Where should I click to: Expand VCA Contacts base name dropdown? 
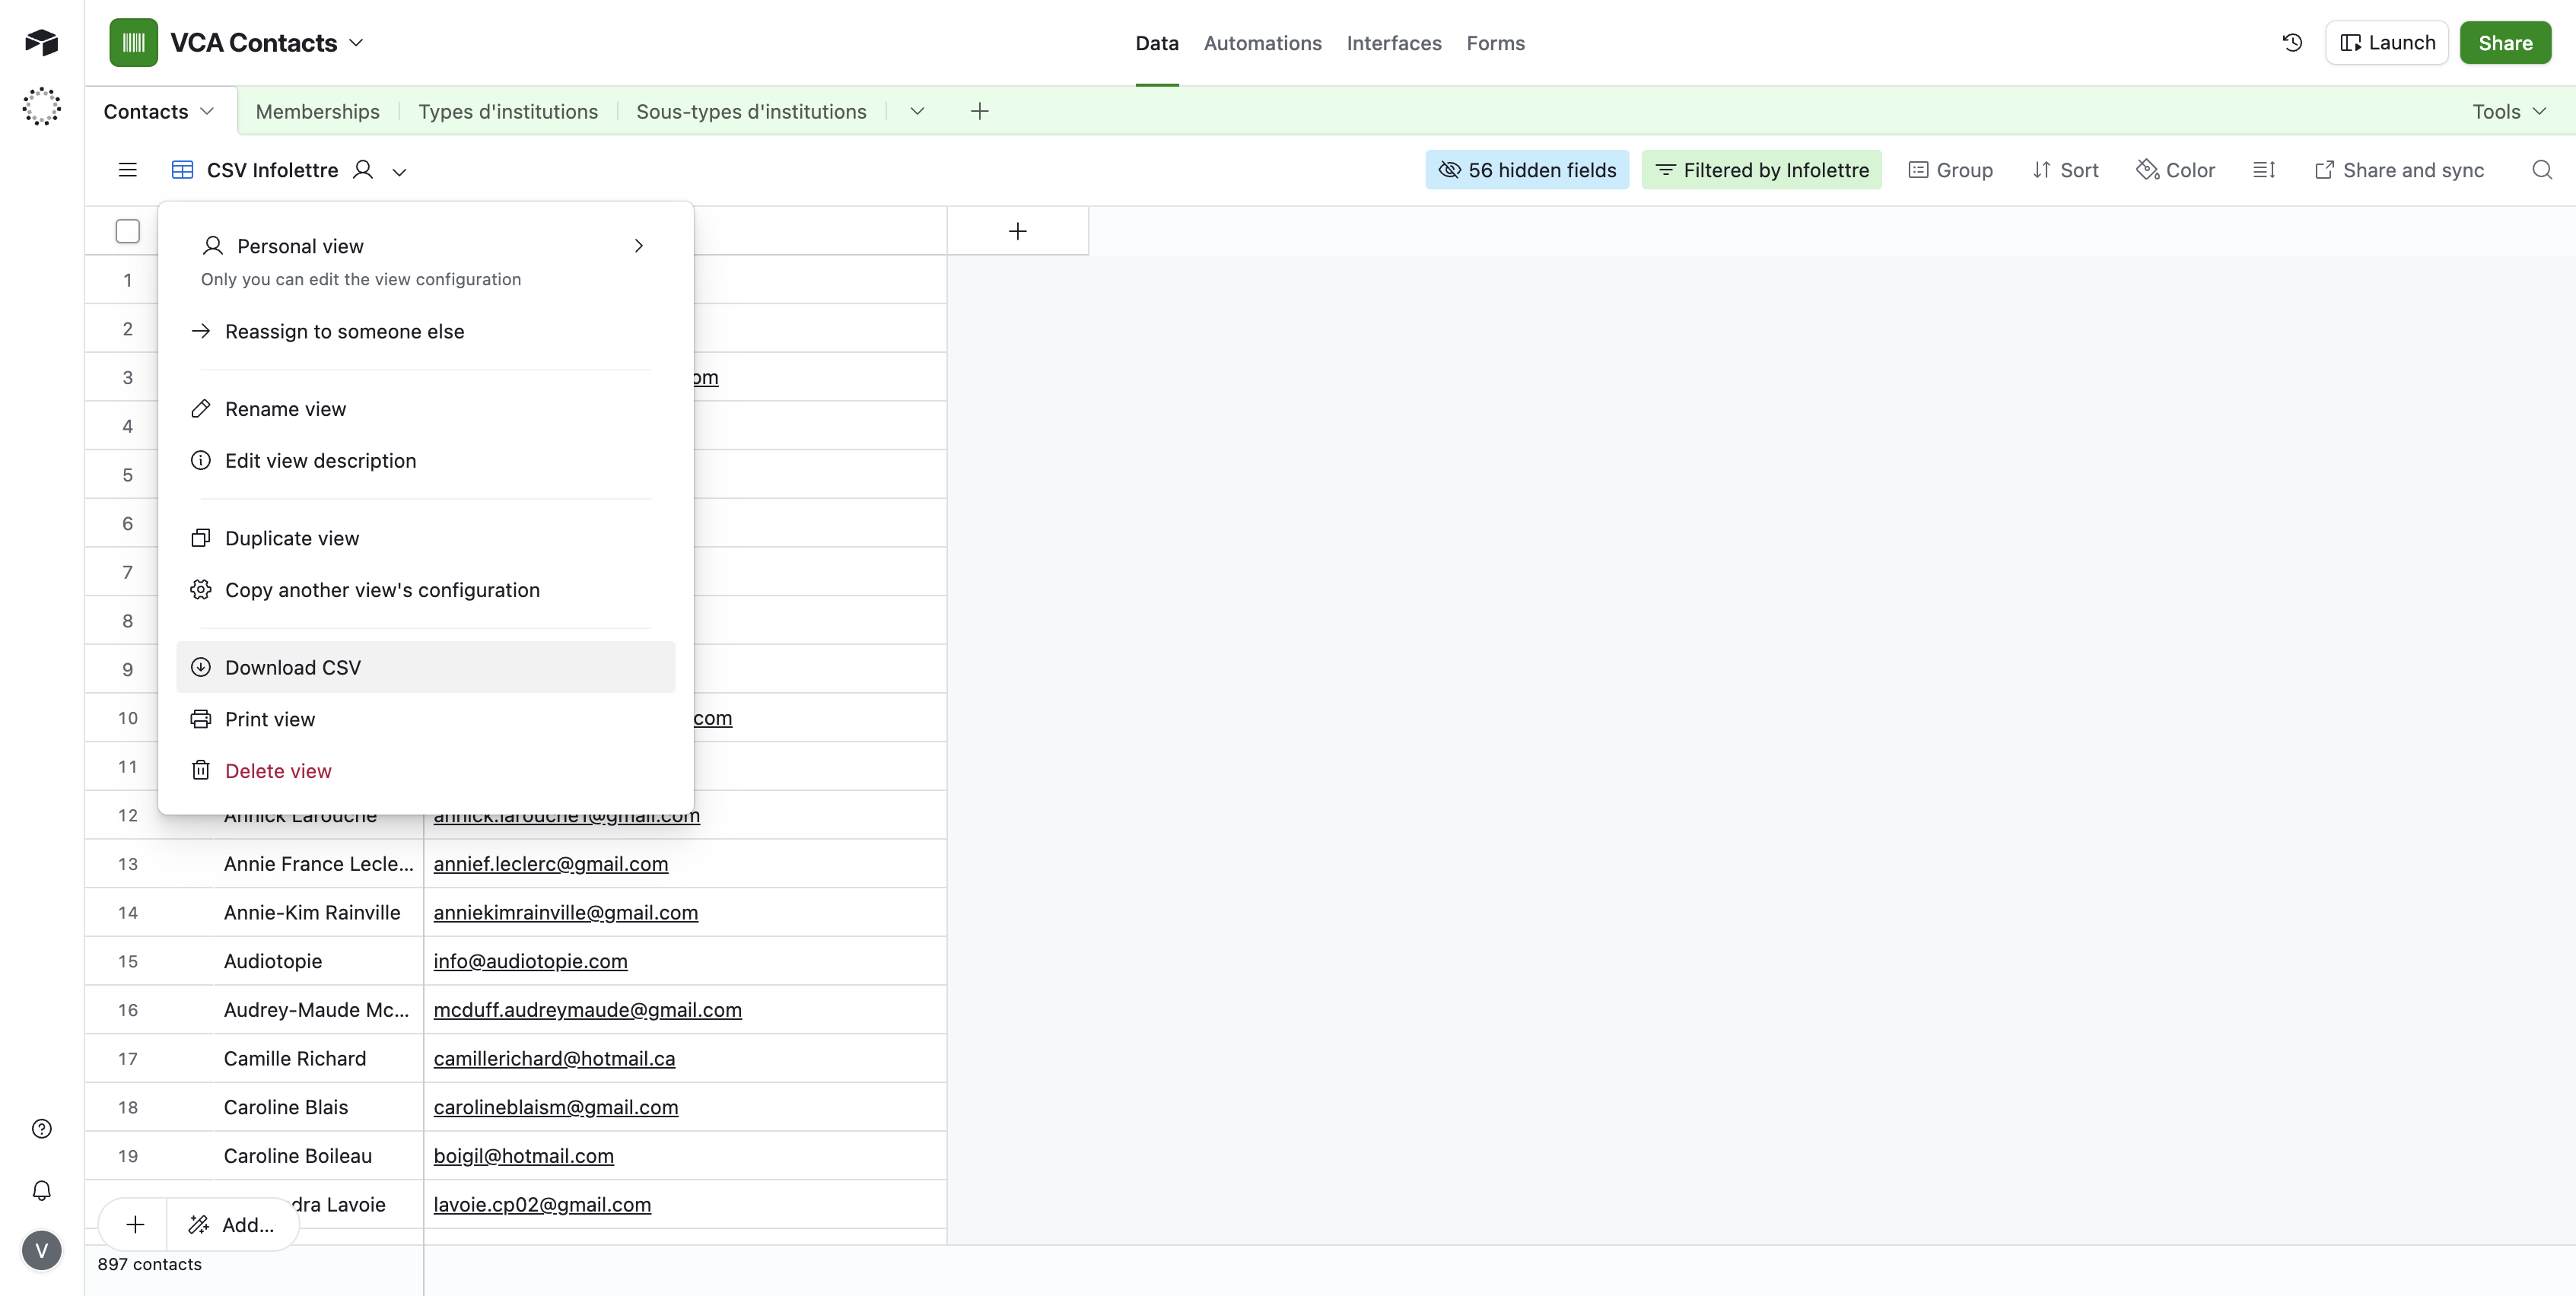click(356, 43)
